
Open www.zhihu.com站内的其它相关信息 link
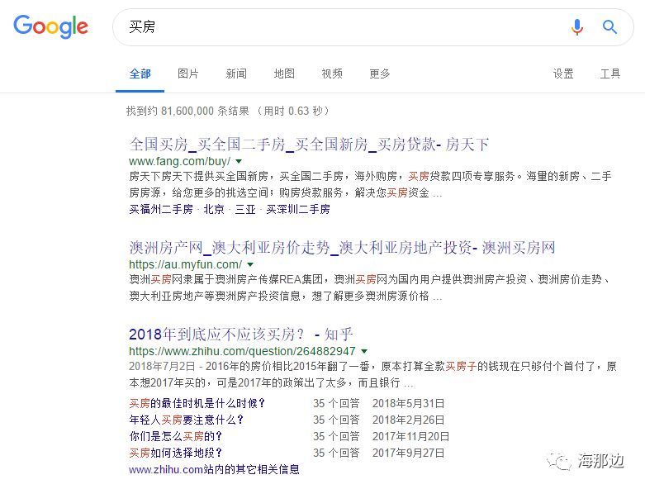[x=214, y=469]
